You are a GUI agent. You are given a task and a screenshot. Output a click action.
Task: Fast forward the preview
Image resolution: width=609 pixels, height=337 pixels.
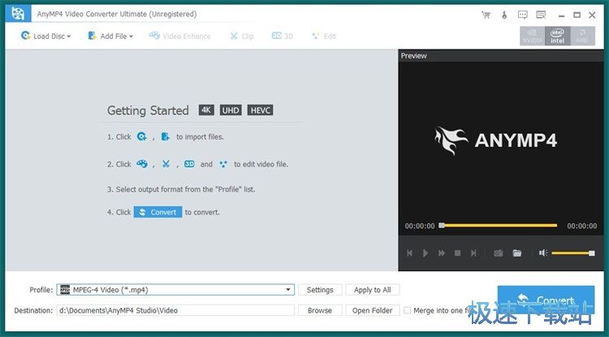click(x=442, y=253)
